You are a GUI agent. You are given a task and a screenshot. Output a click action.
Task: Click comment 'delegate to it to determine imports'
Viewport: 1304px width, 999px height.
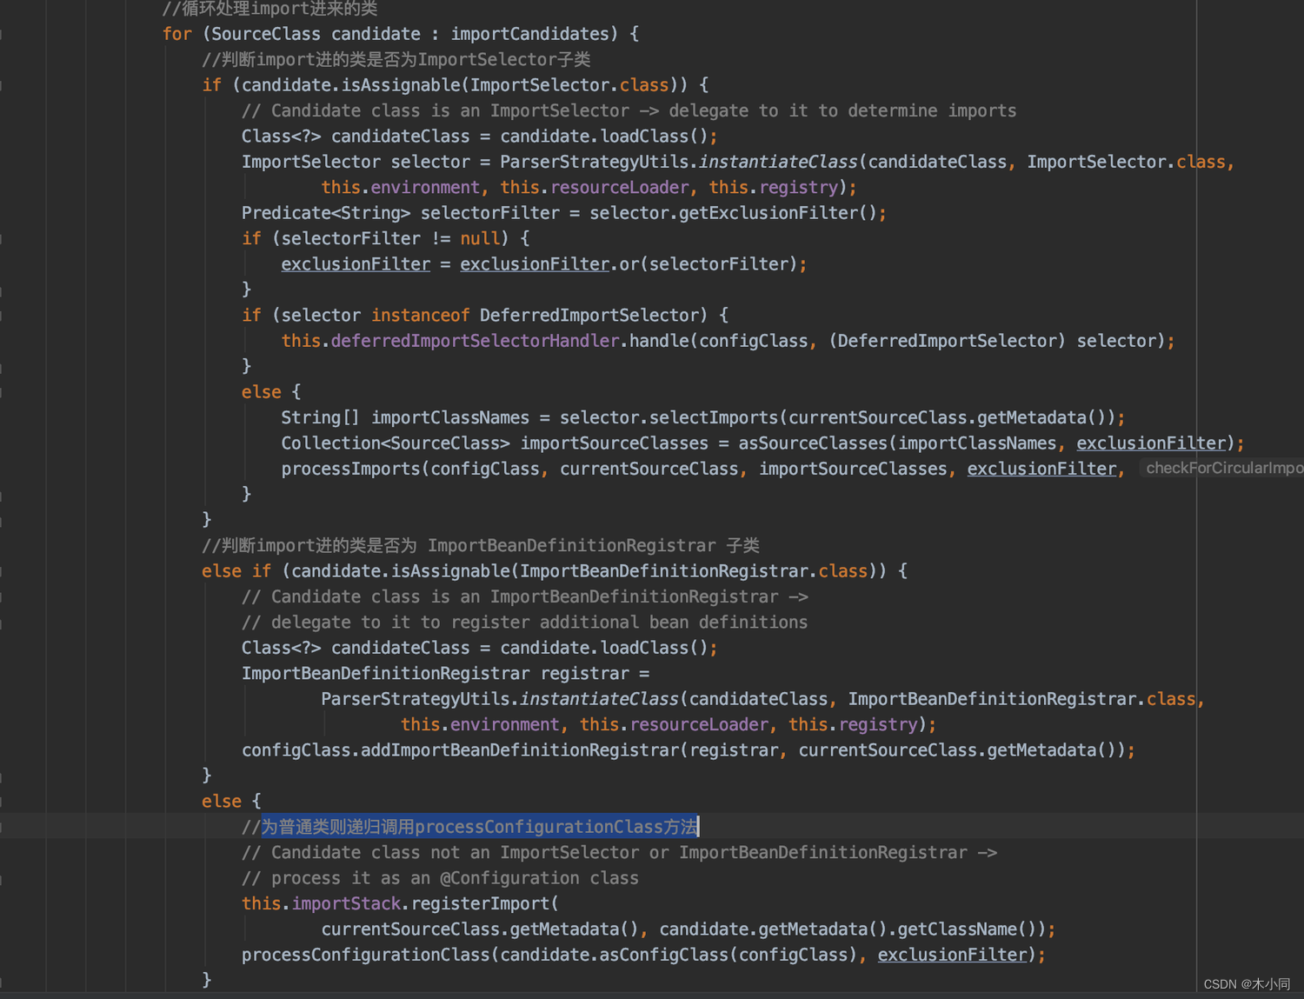tap(842, 110)
